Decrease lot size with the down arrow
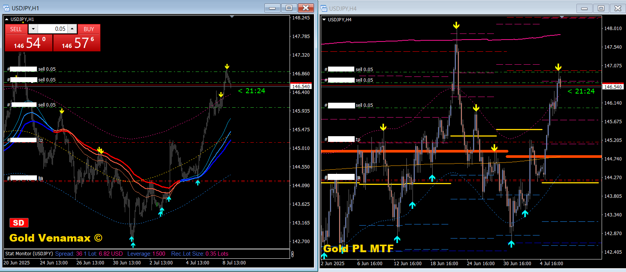Image resolution: width=626 pixels, height=272 pixels. click(33, 29)
